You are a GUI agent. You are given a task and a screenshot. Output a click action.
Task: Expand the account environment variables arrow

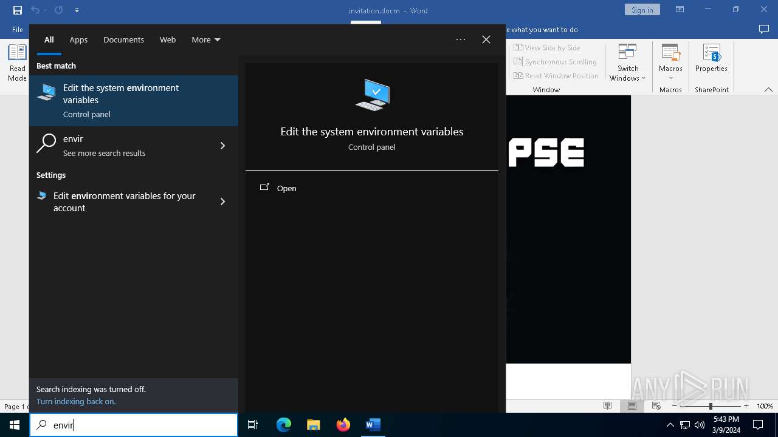(x=222, y=202)
